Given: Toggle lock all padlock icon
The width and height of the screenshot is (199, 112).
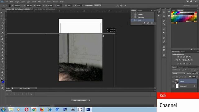Looking at the screenshot, I should coord(185,77).
